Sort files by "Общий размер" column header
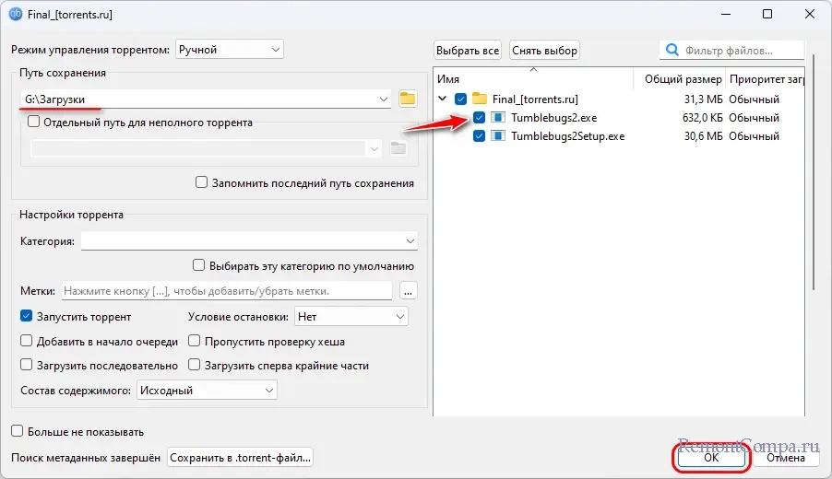Viewport: 832px width, 479px height. (x=683, y=79)
